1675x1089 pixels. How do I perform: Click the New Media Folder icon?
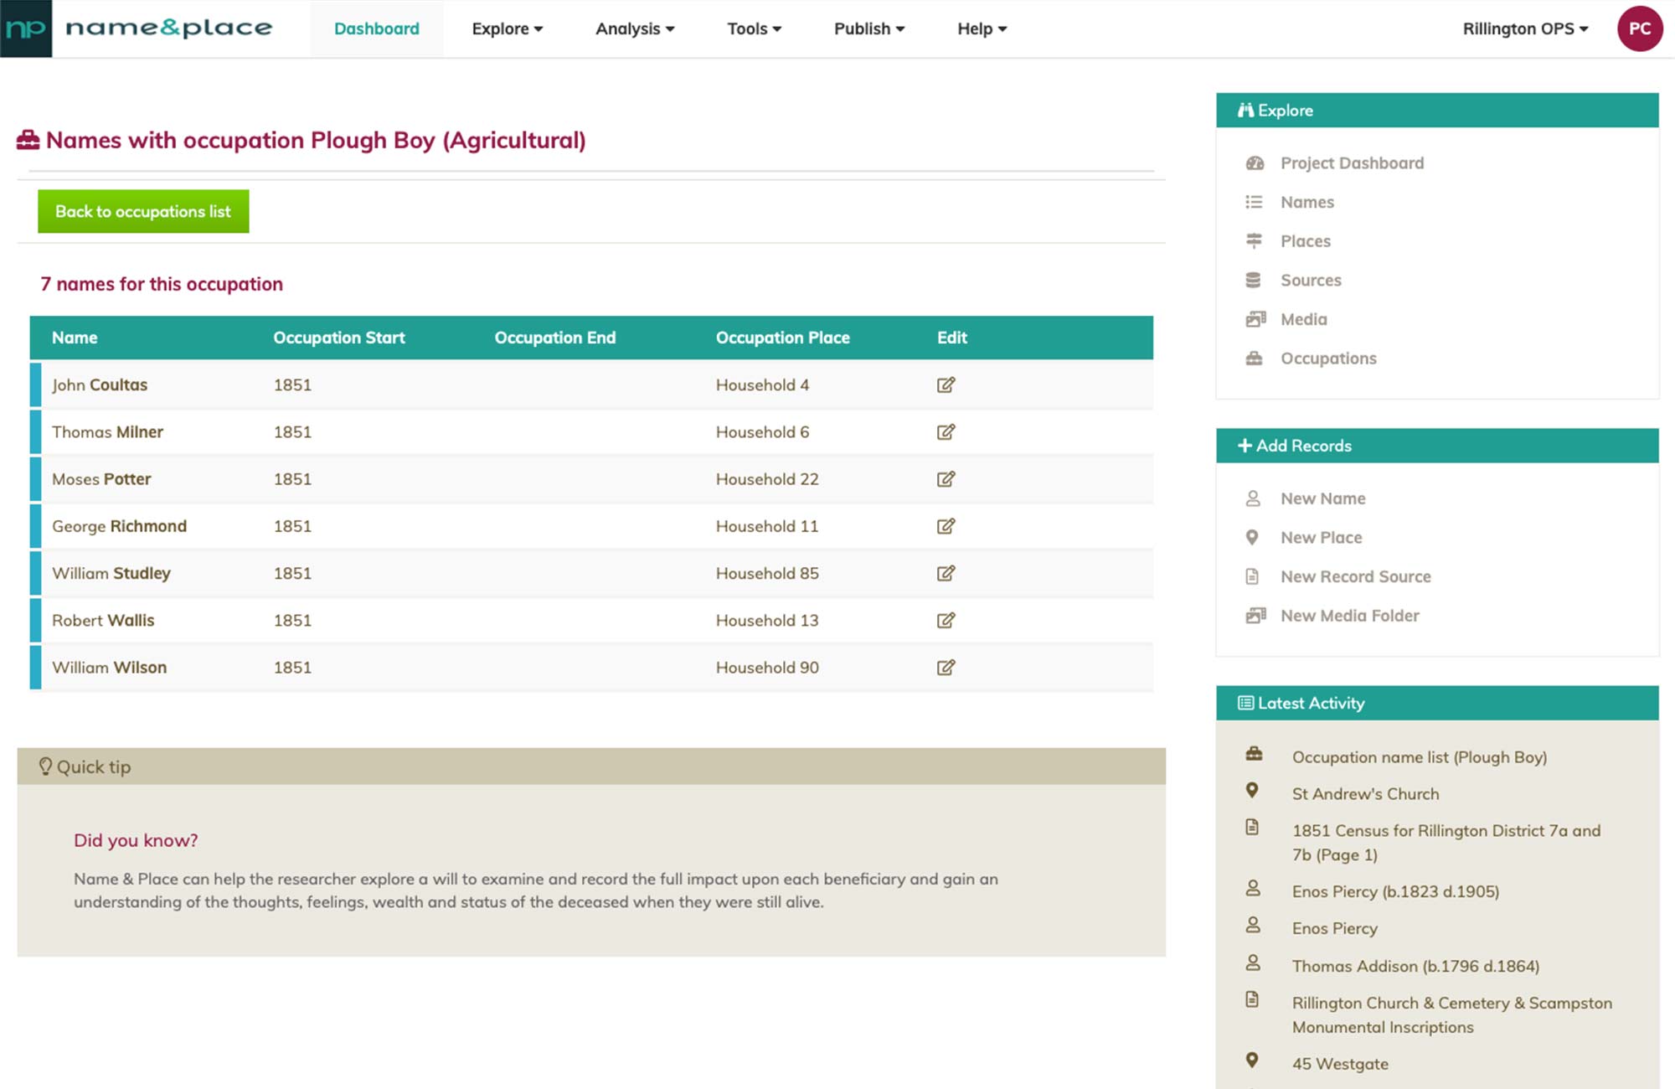tap(1255, 615)
